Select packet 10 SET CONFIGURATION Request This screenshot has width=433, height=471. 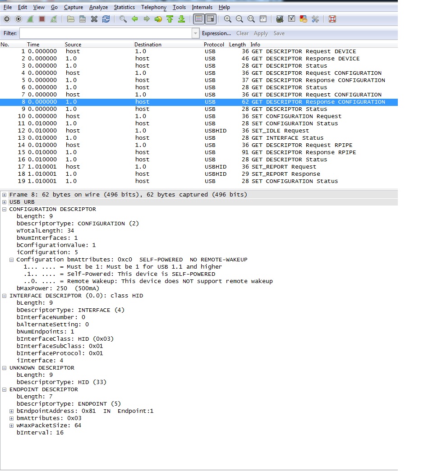pyautogui.click(x=199, y=116)
